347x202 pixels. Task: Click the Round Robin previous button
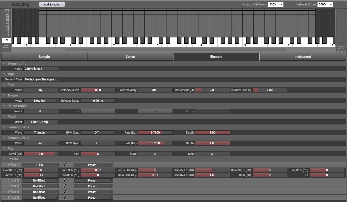98,111
